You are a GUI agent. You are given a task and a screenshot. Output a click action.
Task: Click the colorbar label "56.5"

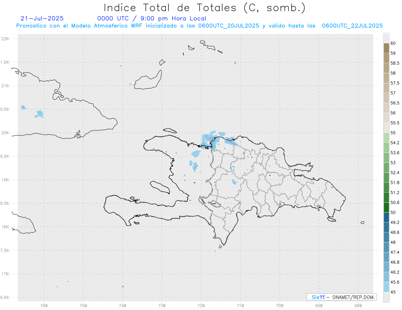coord(395,103)
